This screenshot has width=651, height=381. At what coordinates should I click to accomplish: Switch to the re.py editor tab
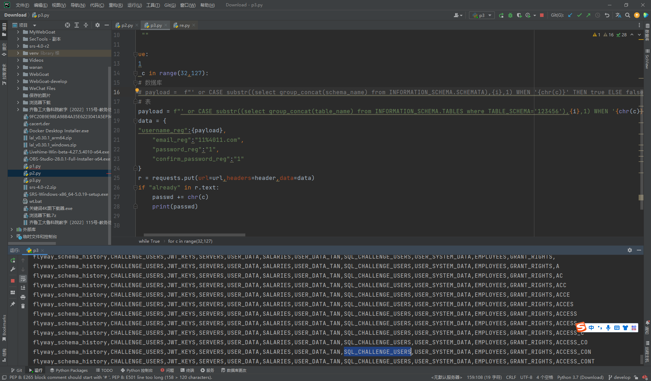pyautogui.click(x=184, y=25)
